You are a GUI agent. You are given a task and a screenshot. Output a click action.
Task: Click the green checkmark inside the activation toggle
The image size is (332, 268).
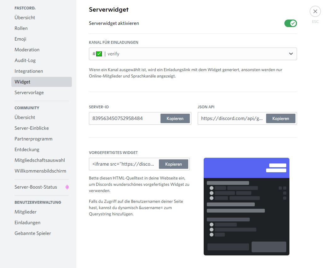pyautogui.click(x=293, y=23)
